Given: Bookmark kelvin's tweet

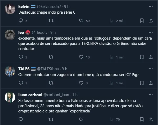Looking at the screenshot, I should (x=142, y=21).
